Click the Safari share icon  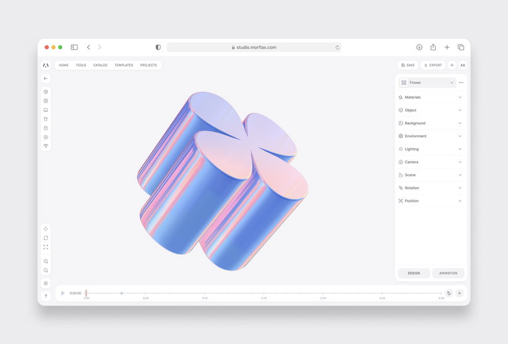433,47
